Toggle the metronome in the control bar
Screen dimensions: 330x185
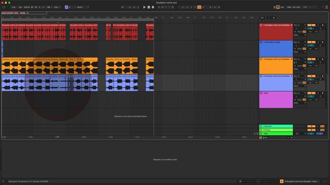coord(48,7)
